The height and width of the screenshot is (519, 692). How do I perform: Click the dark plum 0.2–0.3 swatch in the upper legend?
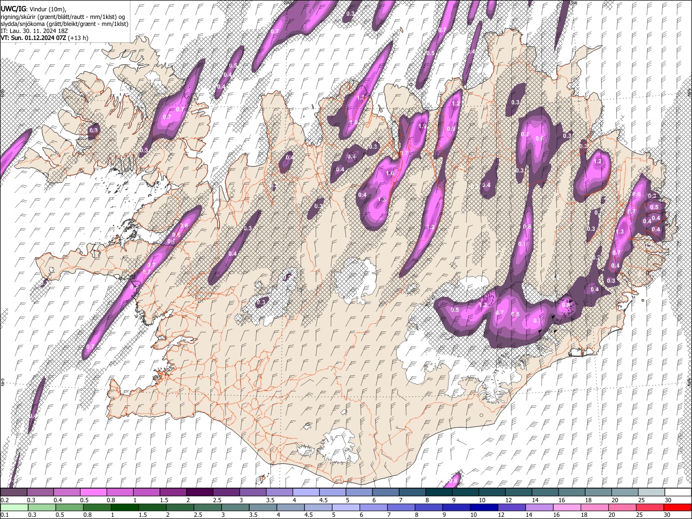(14, 493)
